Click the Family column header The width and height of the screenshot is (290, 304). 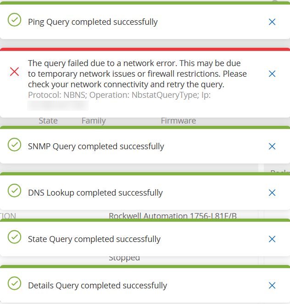94,121
